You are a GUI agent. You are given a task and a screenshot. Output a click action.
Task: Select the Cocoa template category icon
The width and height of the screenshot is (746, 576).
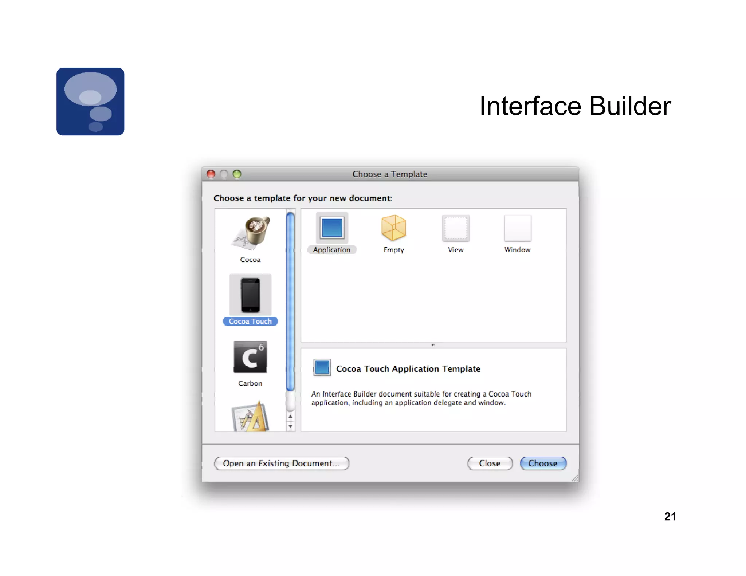[250, 233]
